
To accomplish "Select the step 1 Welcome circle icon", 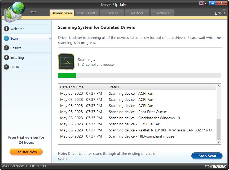I will 7,29.
